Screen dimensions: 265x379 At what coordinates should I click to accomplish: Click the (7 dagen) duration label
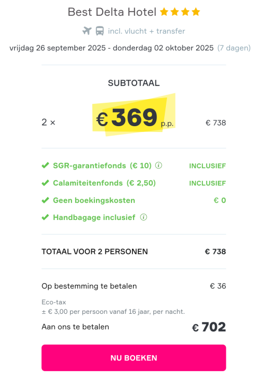coord(234,48)
